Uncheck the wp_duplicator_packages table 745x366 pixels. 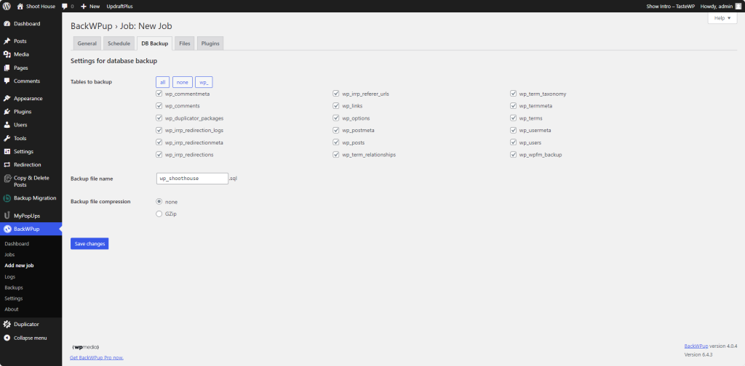pyautogui.click(x=159, y=118)
